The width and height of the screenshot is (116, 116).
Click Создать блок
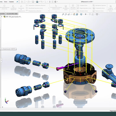tap(82, 6)
